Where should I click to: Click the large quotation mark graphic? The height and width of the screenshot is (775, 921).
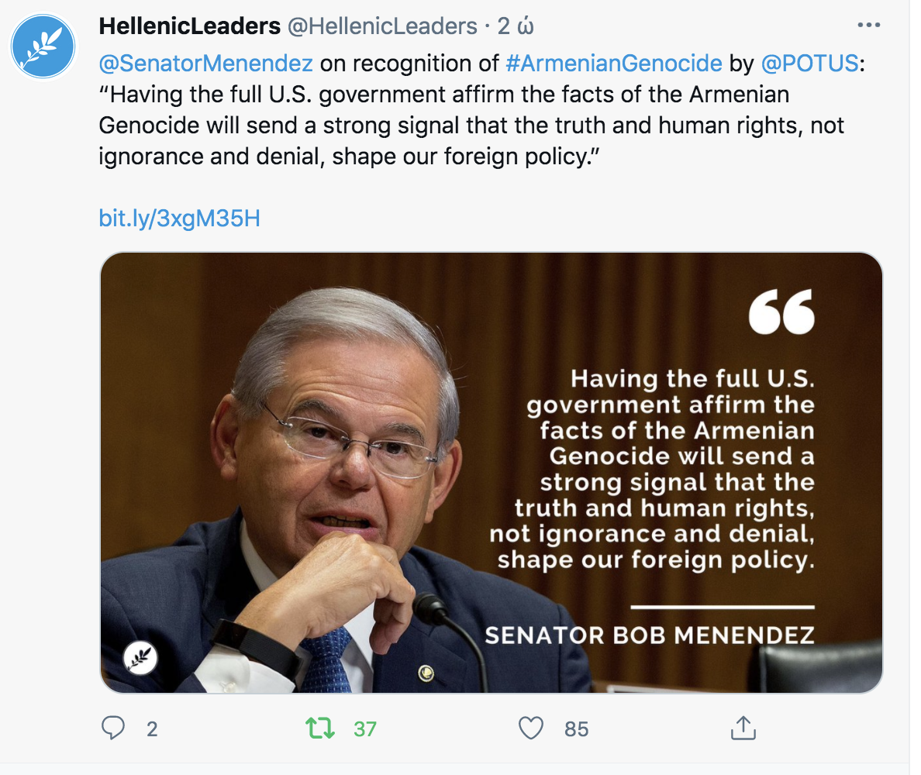click(781, 312)
